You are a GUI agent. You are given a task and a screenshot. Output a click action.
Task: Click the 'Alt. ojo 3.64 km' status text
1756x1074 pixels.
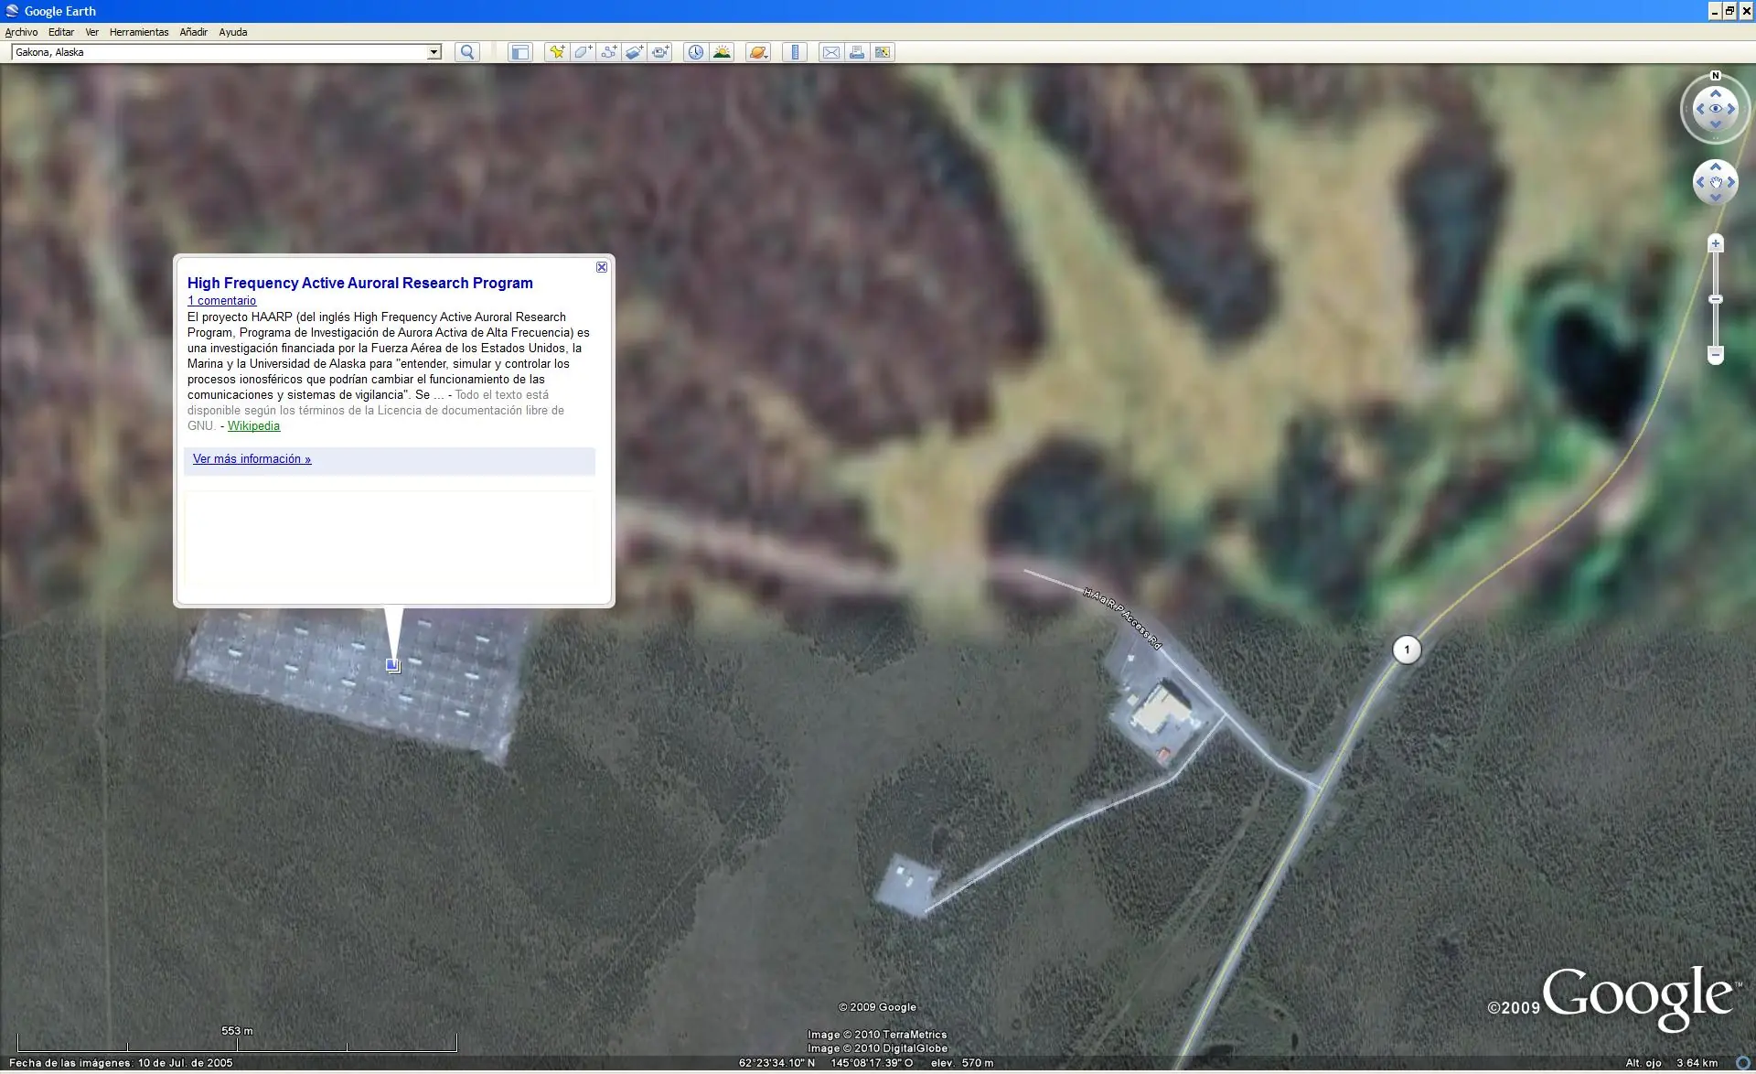click(1671, 1063)
